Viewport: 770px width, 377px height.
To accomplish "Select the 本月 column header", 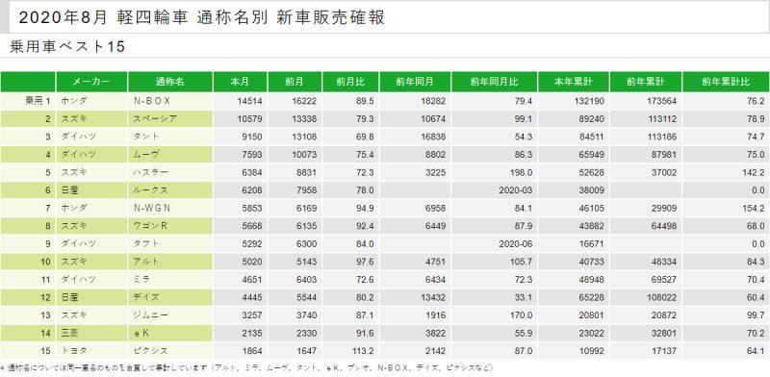I will click(240, 82).
